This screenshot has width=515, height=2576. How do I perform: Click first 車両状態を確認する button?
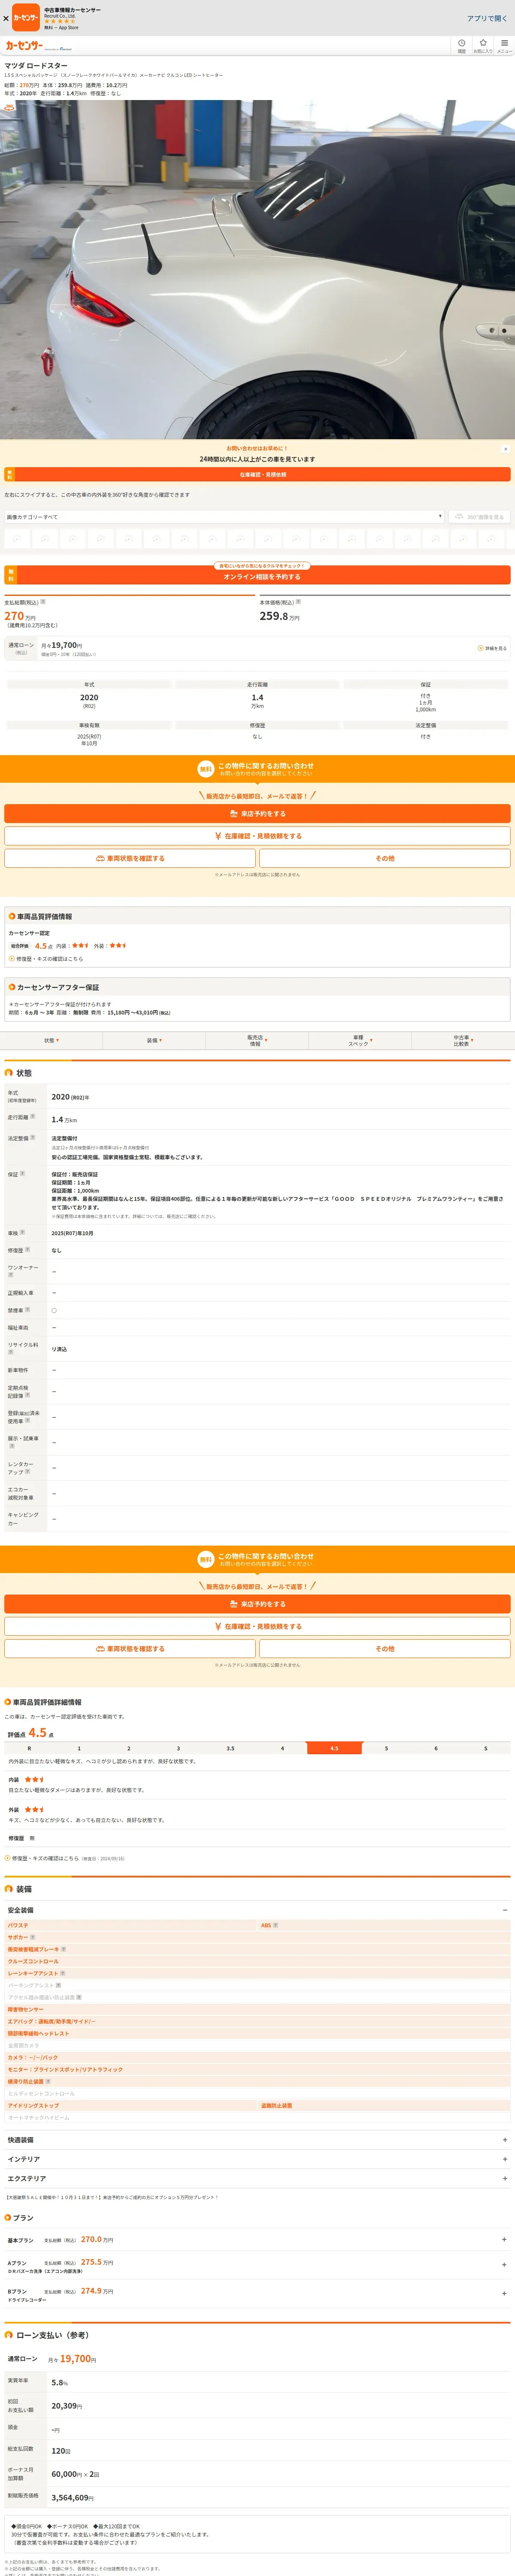coord(130,858)
